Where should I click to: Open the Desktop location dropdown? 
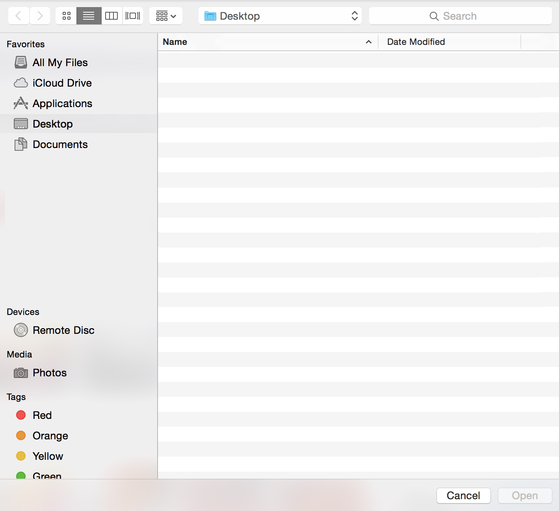(x=280, y=16)
